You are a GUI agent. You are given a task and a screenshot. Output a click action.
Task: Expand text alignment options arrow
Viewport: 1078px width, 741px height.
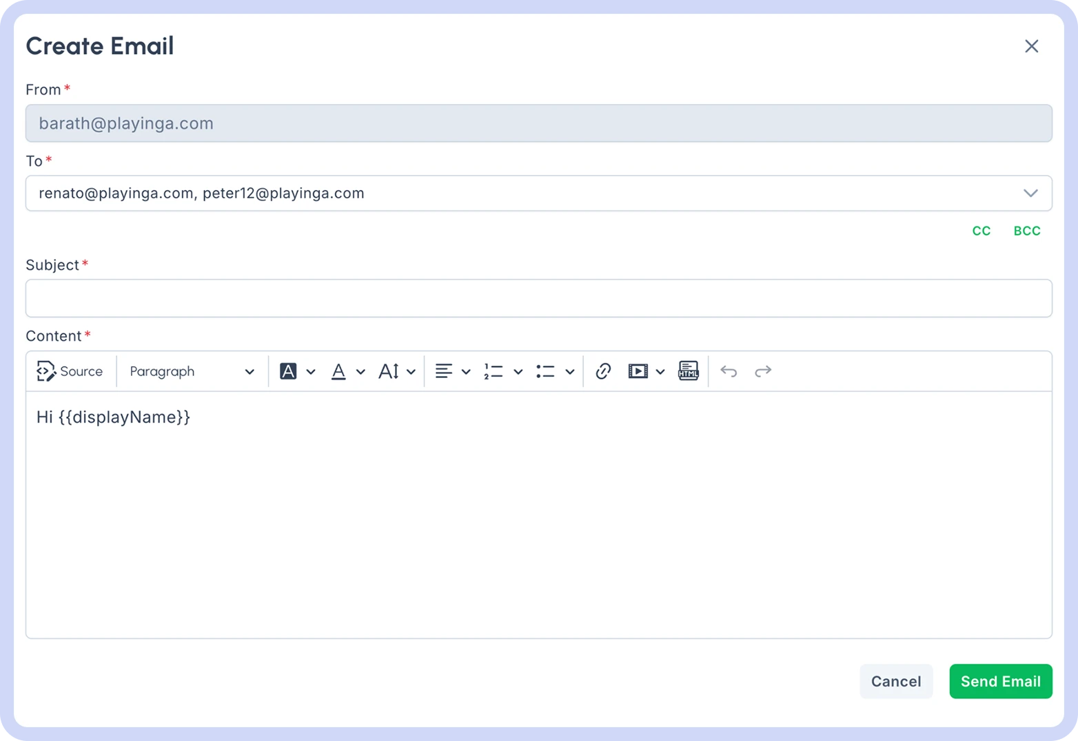point(466,372)
